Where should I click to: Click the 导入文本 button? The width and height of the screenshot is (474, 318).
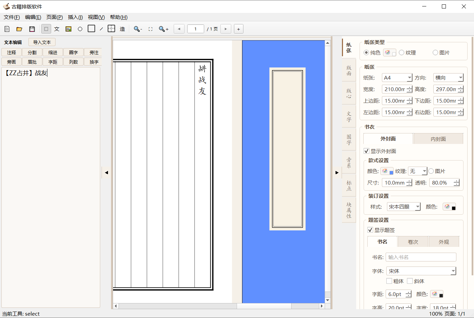(42, 42)
